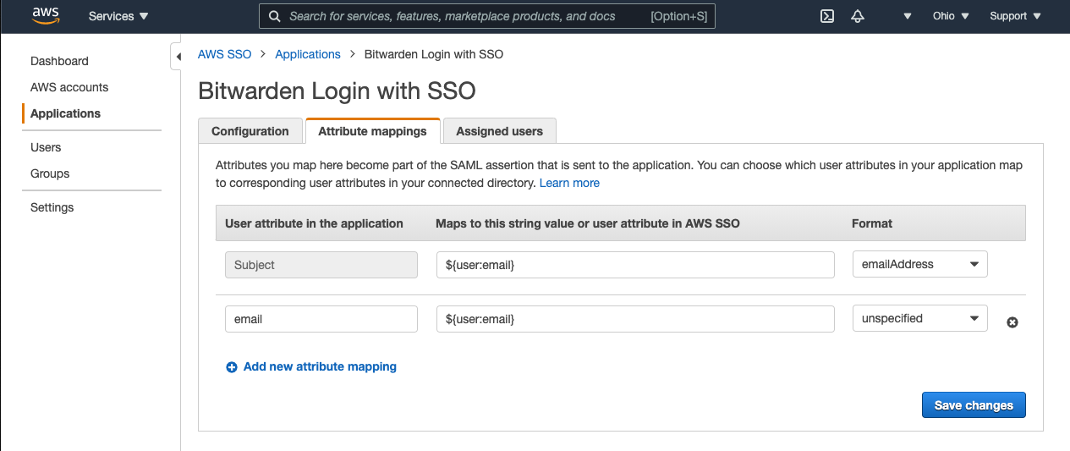Collapse the sidebar with arrow handle

[x=177, y=57]
